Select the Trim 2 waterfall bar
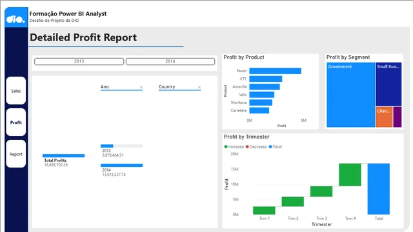The width and height of the screenshot is (413, 232). click(x=292, y=202)
